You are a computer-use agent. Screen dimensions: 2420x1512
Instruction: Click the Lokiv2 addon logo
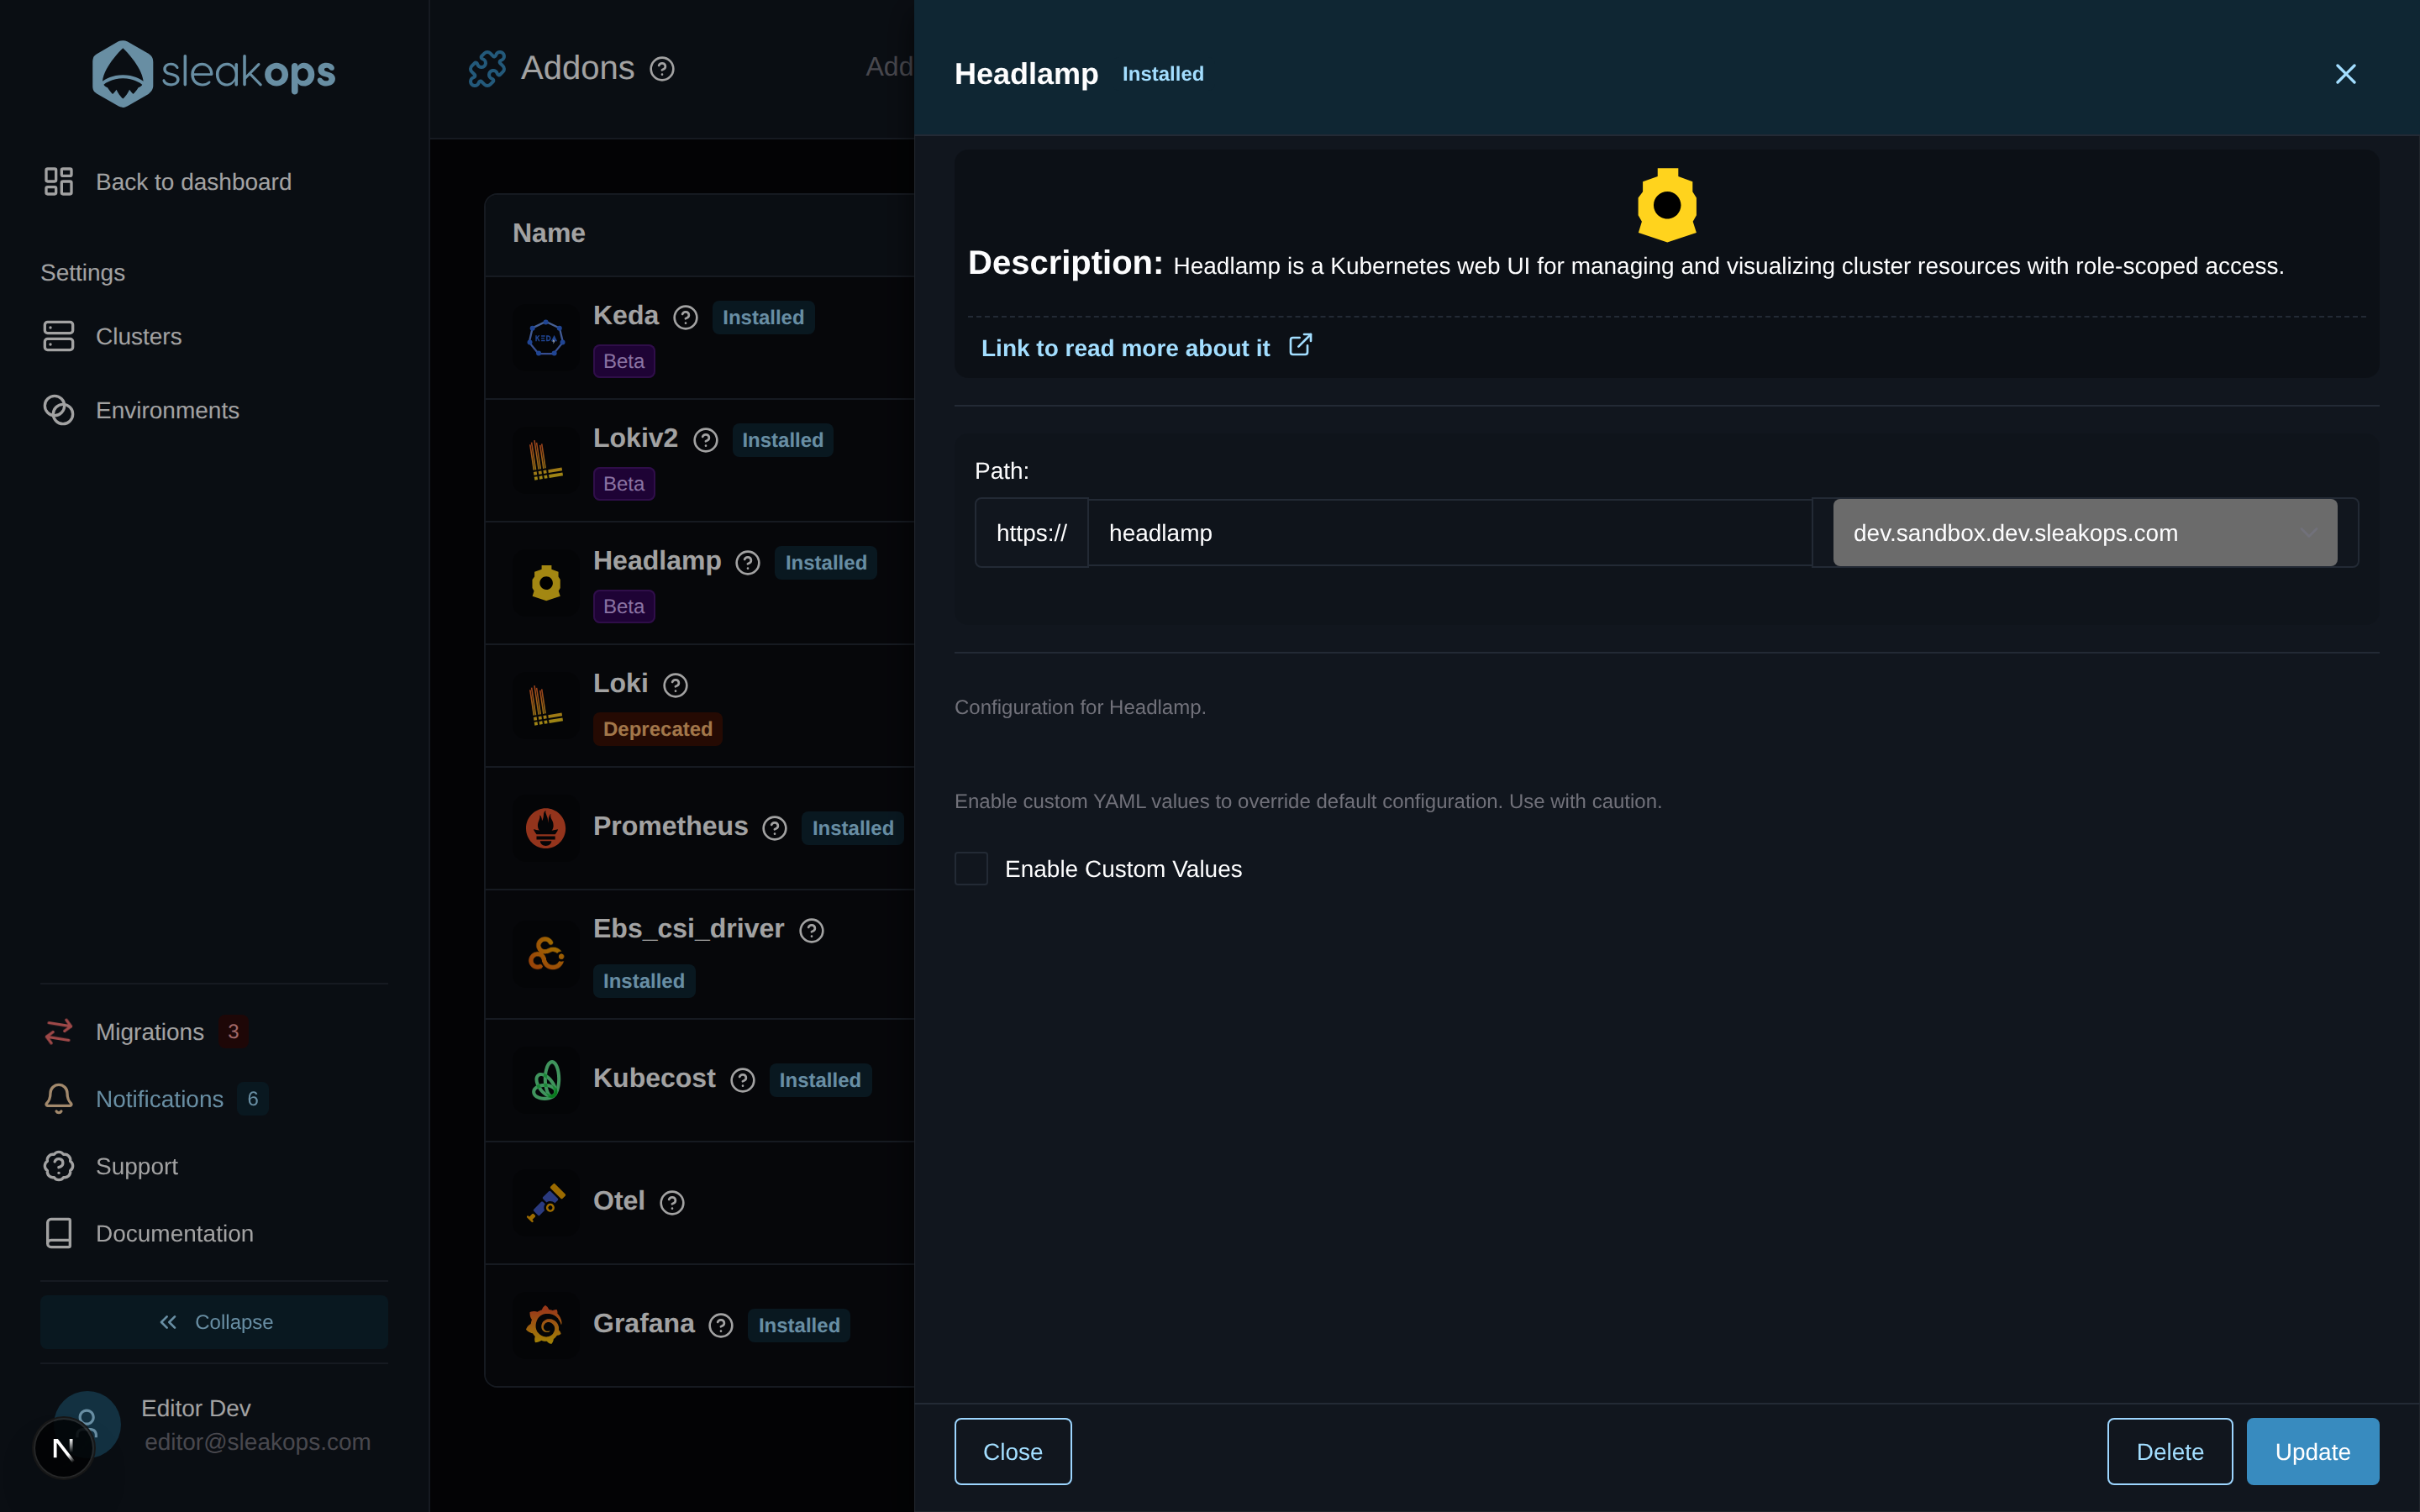(x=546, y=461)
